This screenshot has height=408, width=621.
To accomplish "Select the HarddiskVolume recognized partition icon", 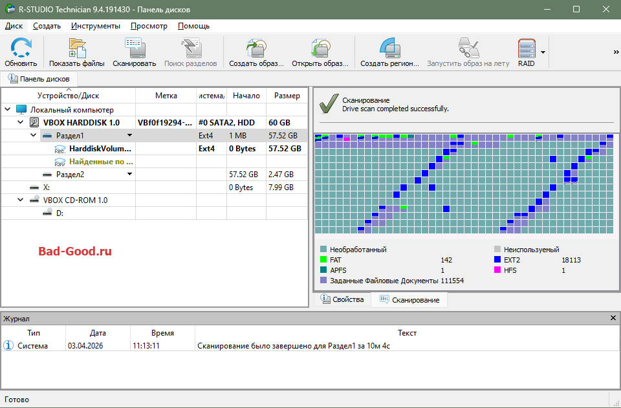I will click(60, 149).
